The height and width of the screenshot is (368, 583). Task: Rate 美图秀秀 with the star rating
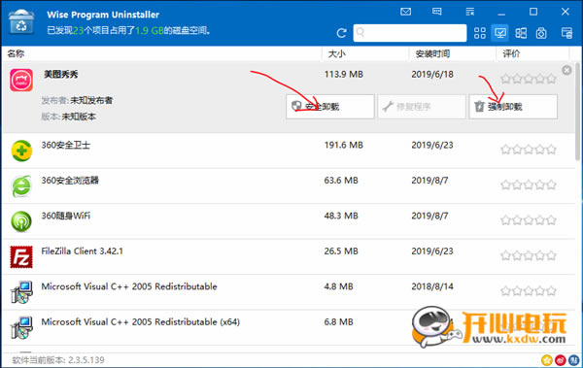click(529, 79)
